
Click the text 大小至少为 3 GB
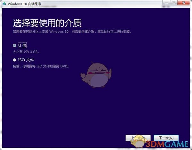coord(26,52)
